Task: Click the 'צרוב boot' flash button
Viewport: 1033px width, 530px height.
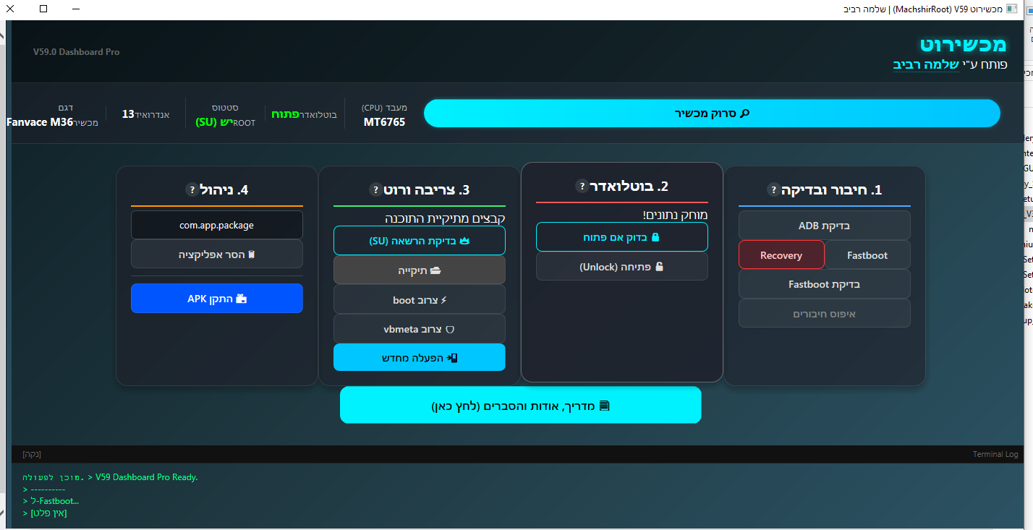Action: 419,299
